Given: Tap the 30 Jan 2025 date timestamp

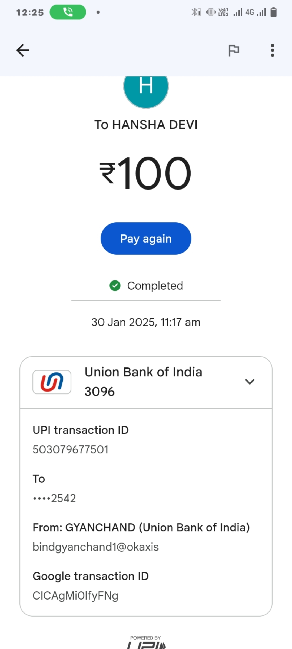Looking at the screenshot, I should pyautogui.click(x=146, y=322).
